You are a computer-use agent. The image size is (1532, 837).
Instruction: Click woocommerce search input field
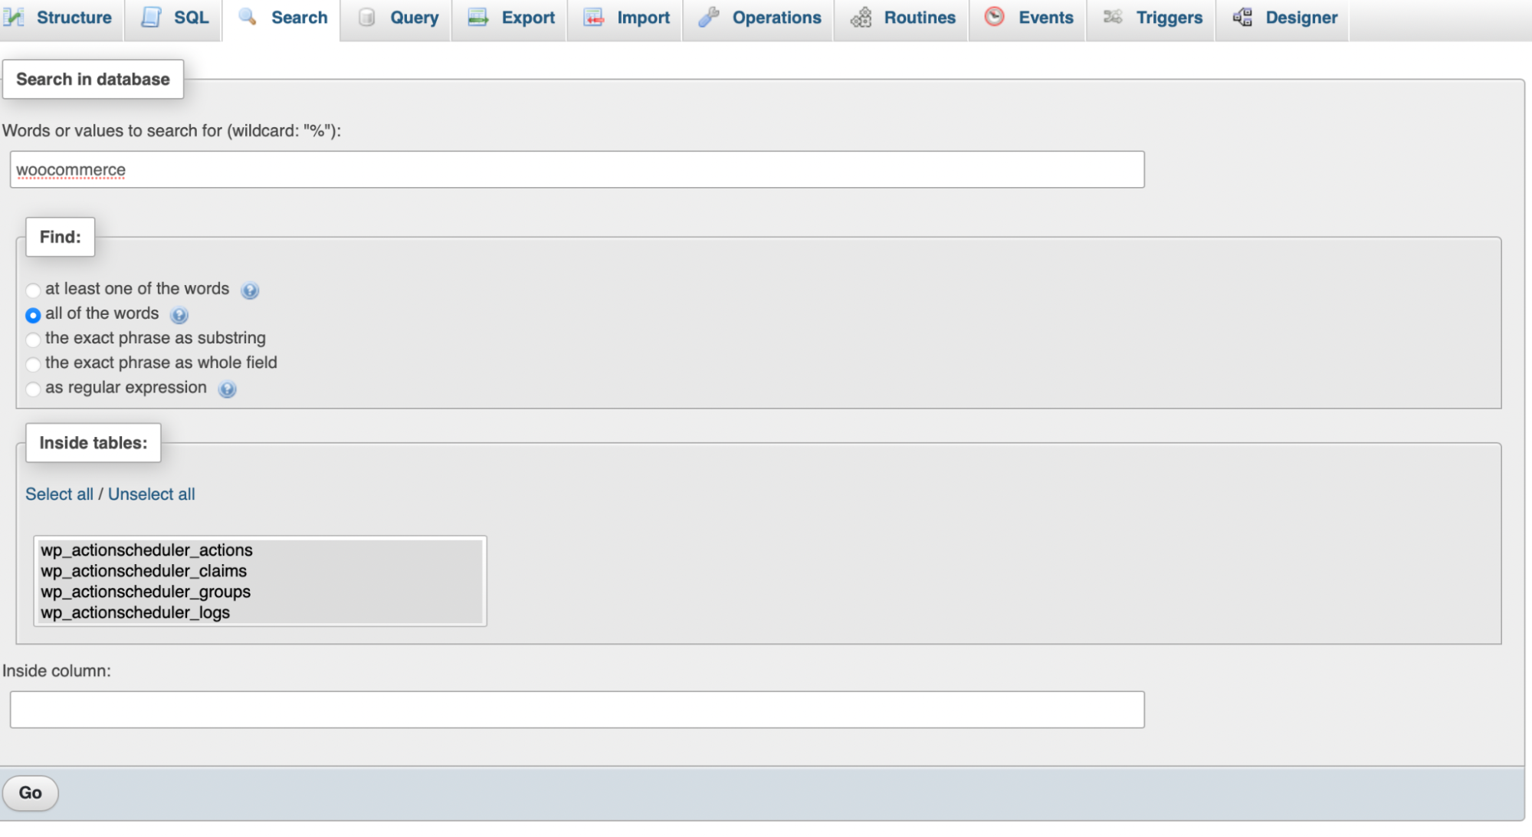(x=577, y=169)
